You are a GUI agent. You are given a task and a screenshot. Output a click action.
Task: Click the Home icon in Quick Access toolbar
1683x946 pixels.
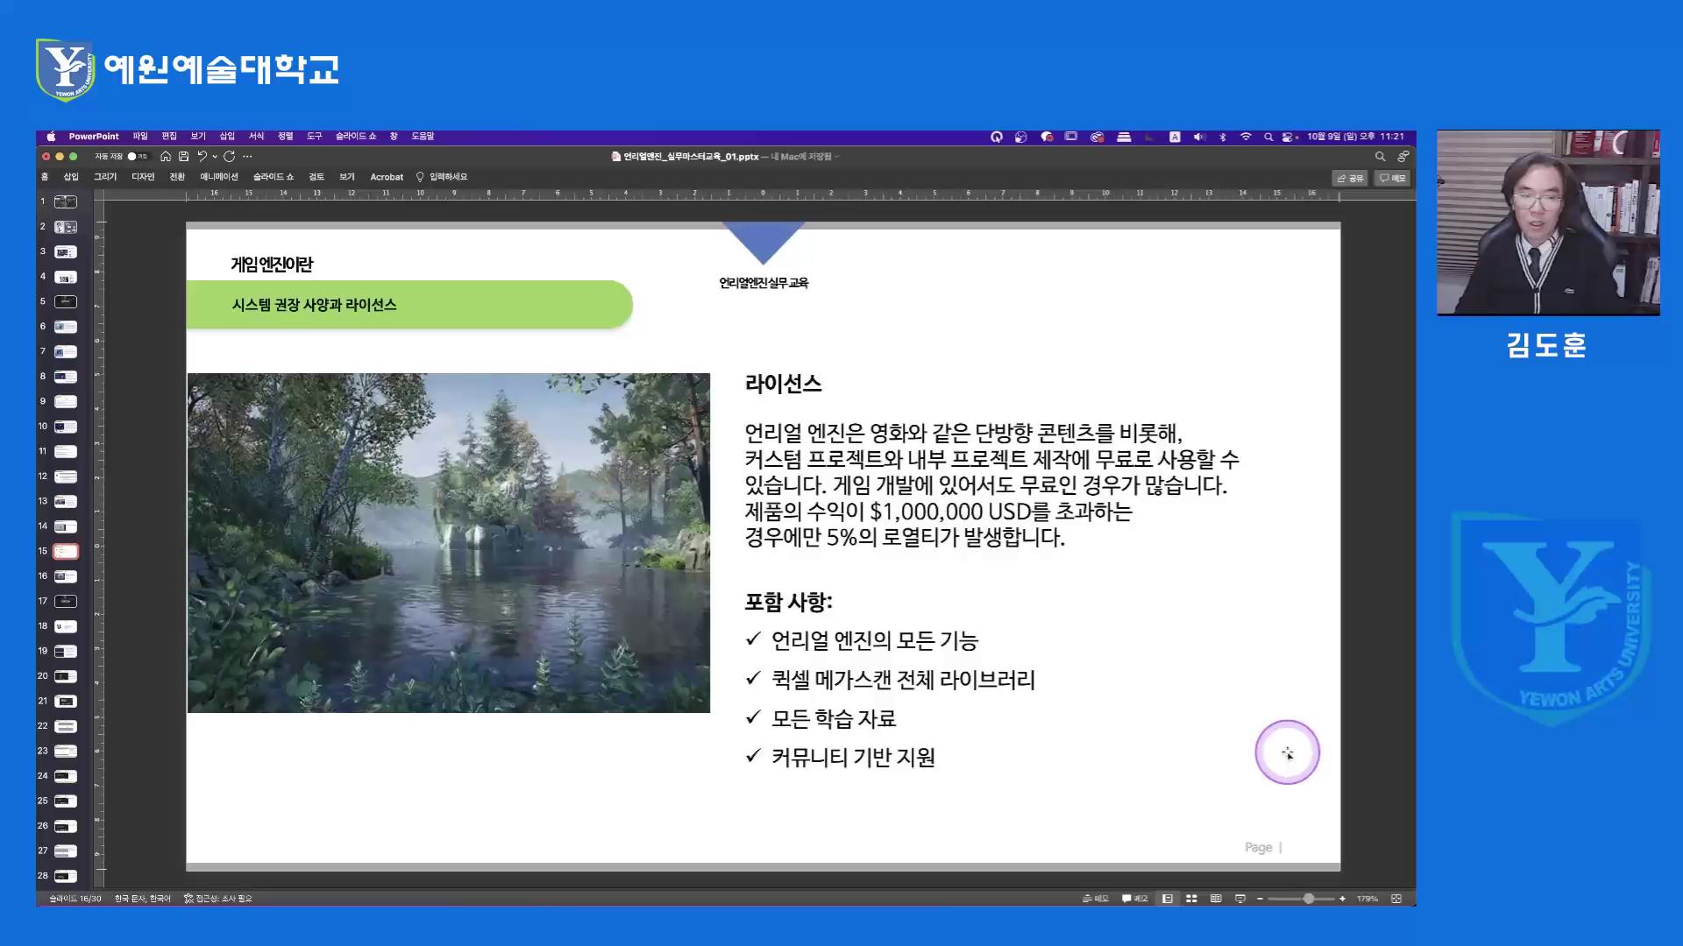click(x=165, y=156)
